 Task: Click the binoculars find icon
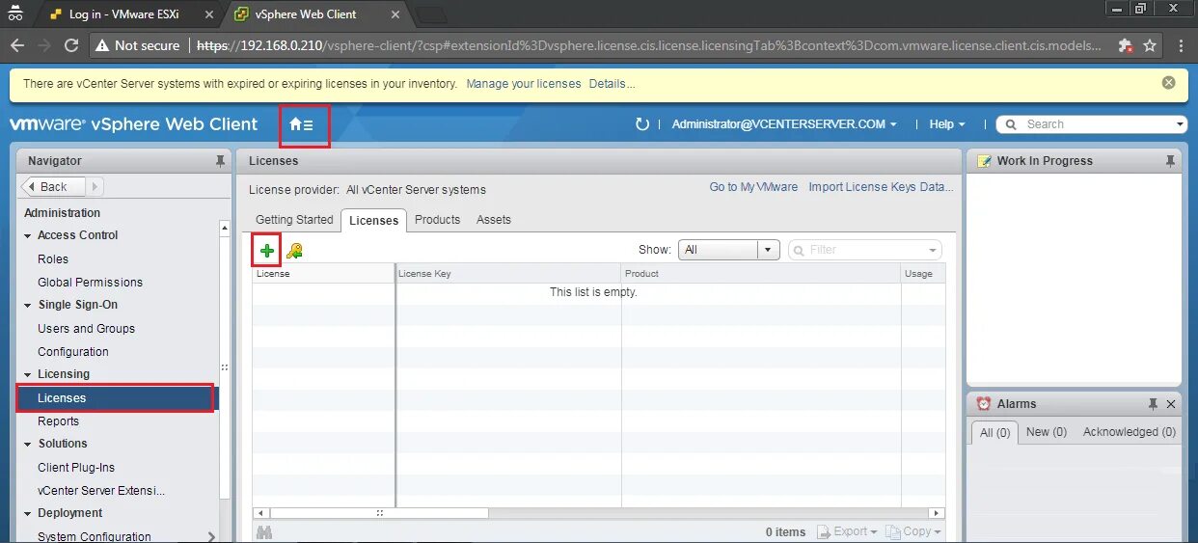click(x=264, y=531)
